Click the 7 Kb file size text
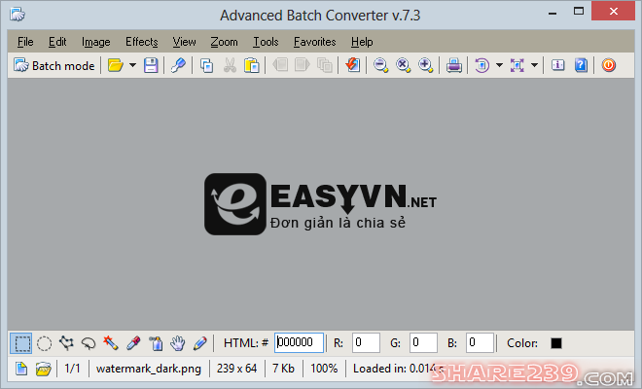Image resolution: width=642 pixels, height=389 pixels. click(283, 369)
